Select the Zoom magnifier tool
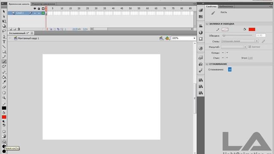This screenshot has height=154, width=274. click(4, 98)
